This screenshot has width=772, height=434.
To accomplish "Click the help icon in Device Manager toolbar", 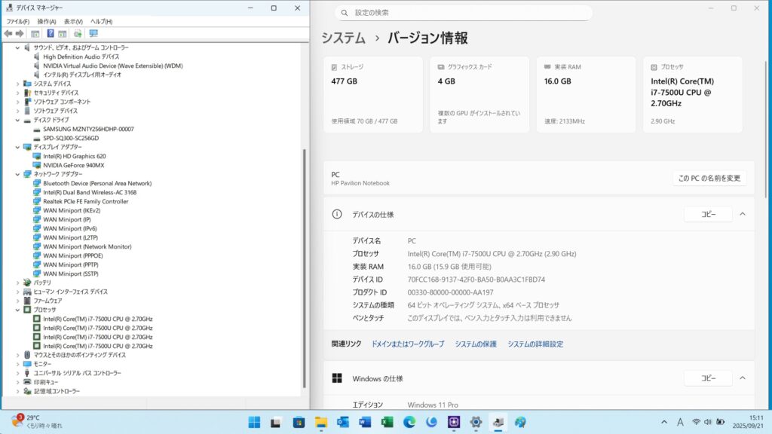I will click(51, 34).
